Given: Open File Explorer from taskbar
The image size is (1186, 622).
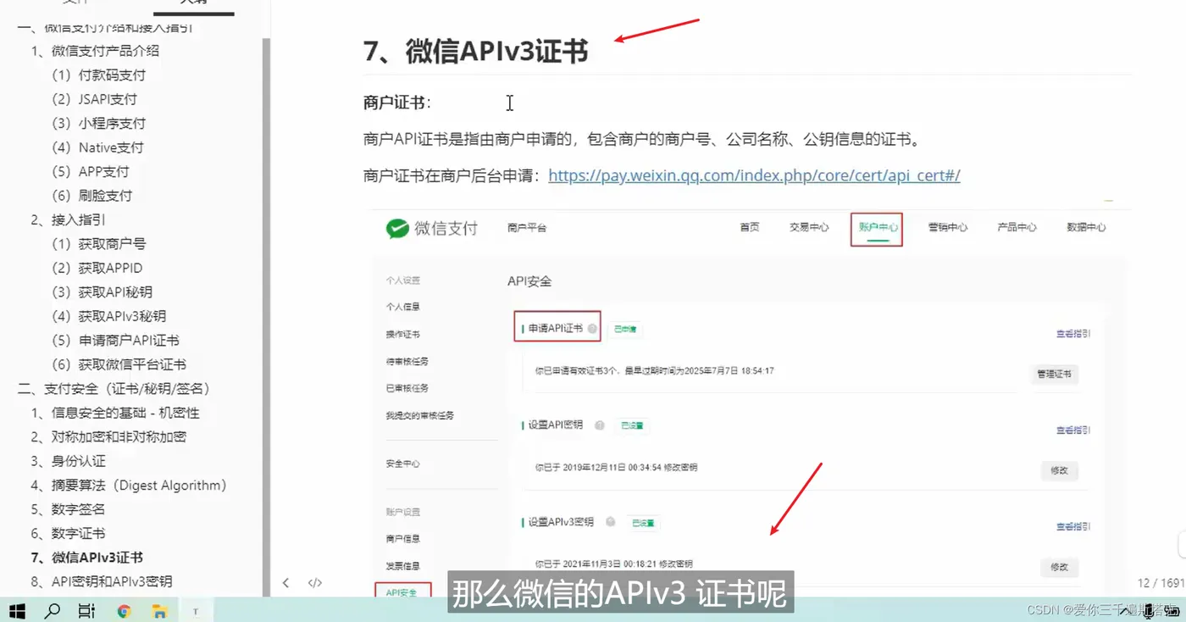Looking at the screenshot, I should [x=159, y=610].
